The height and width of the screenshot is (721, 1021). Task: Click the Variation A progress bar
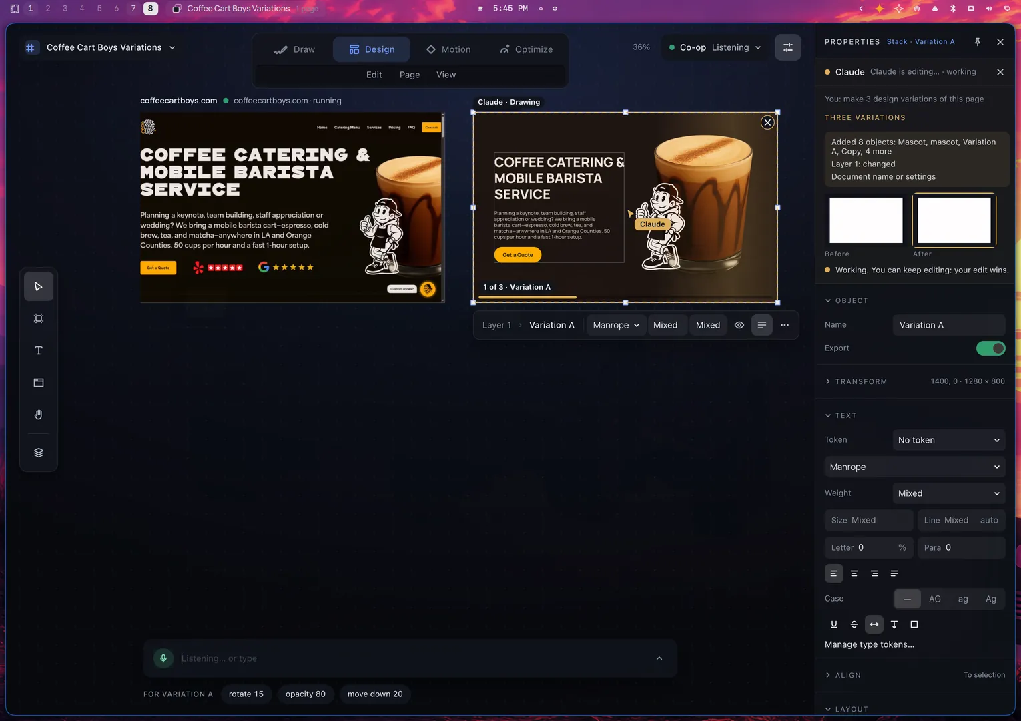626,297
